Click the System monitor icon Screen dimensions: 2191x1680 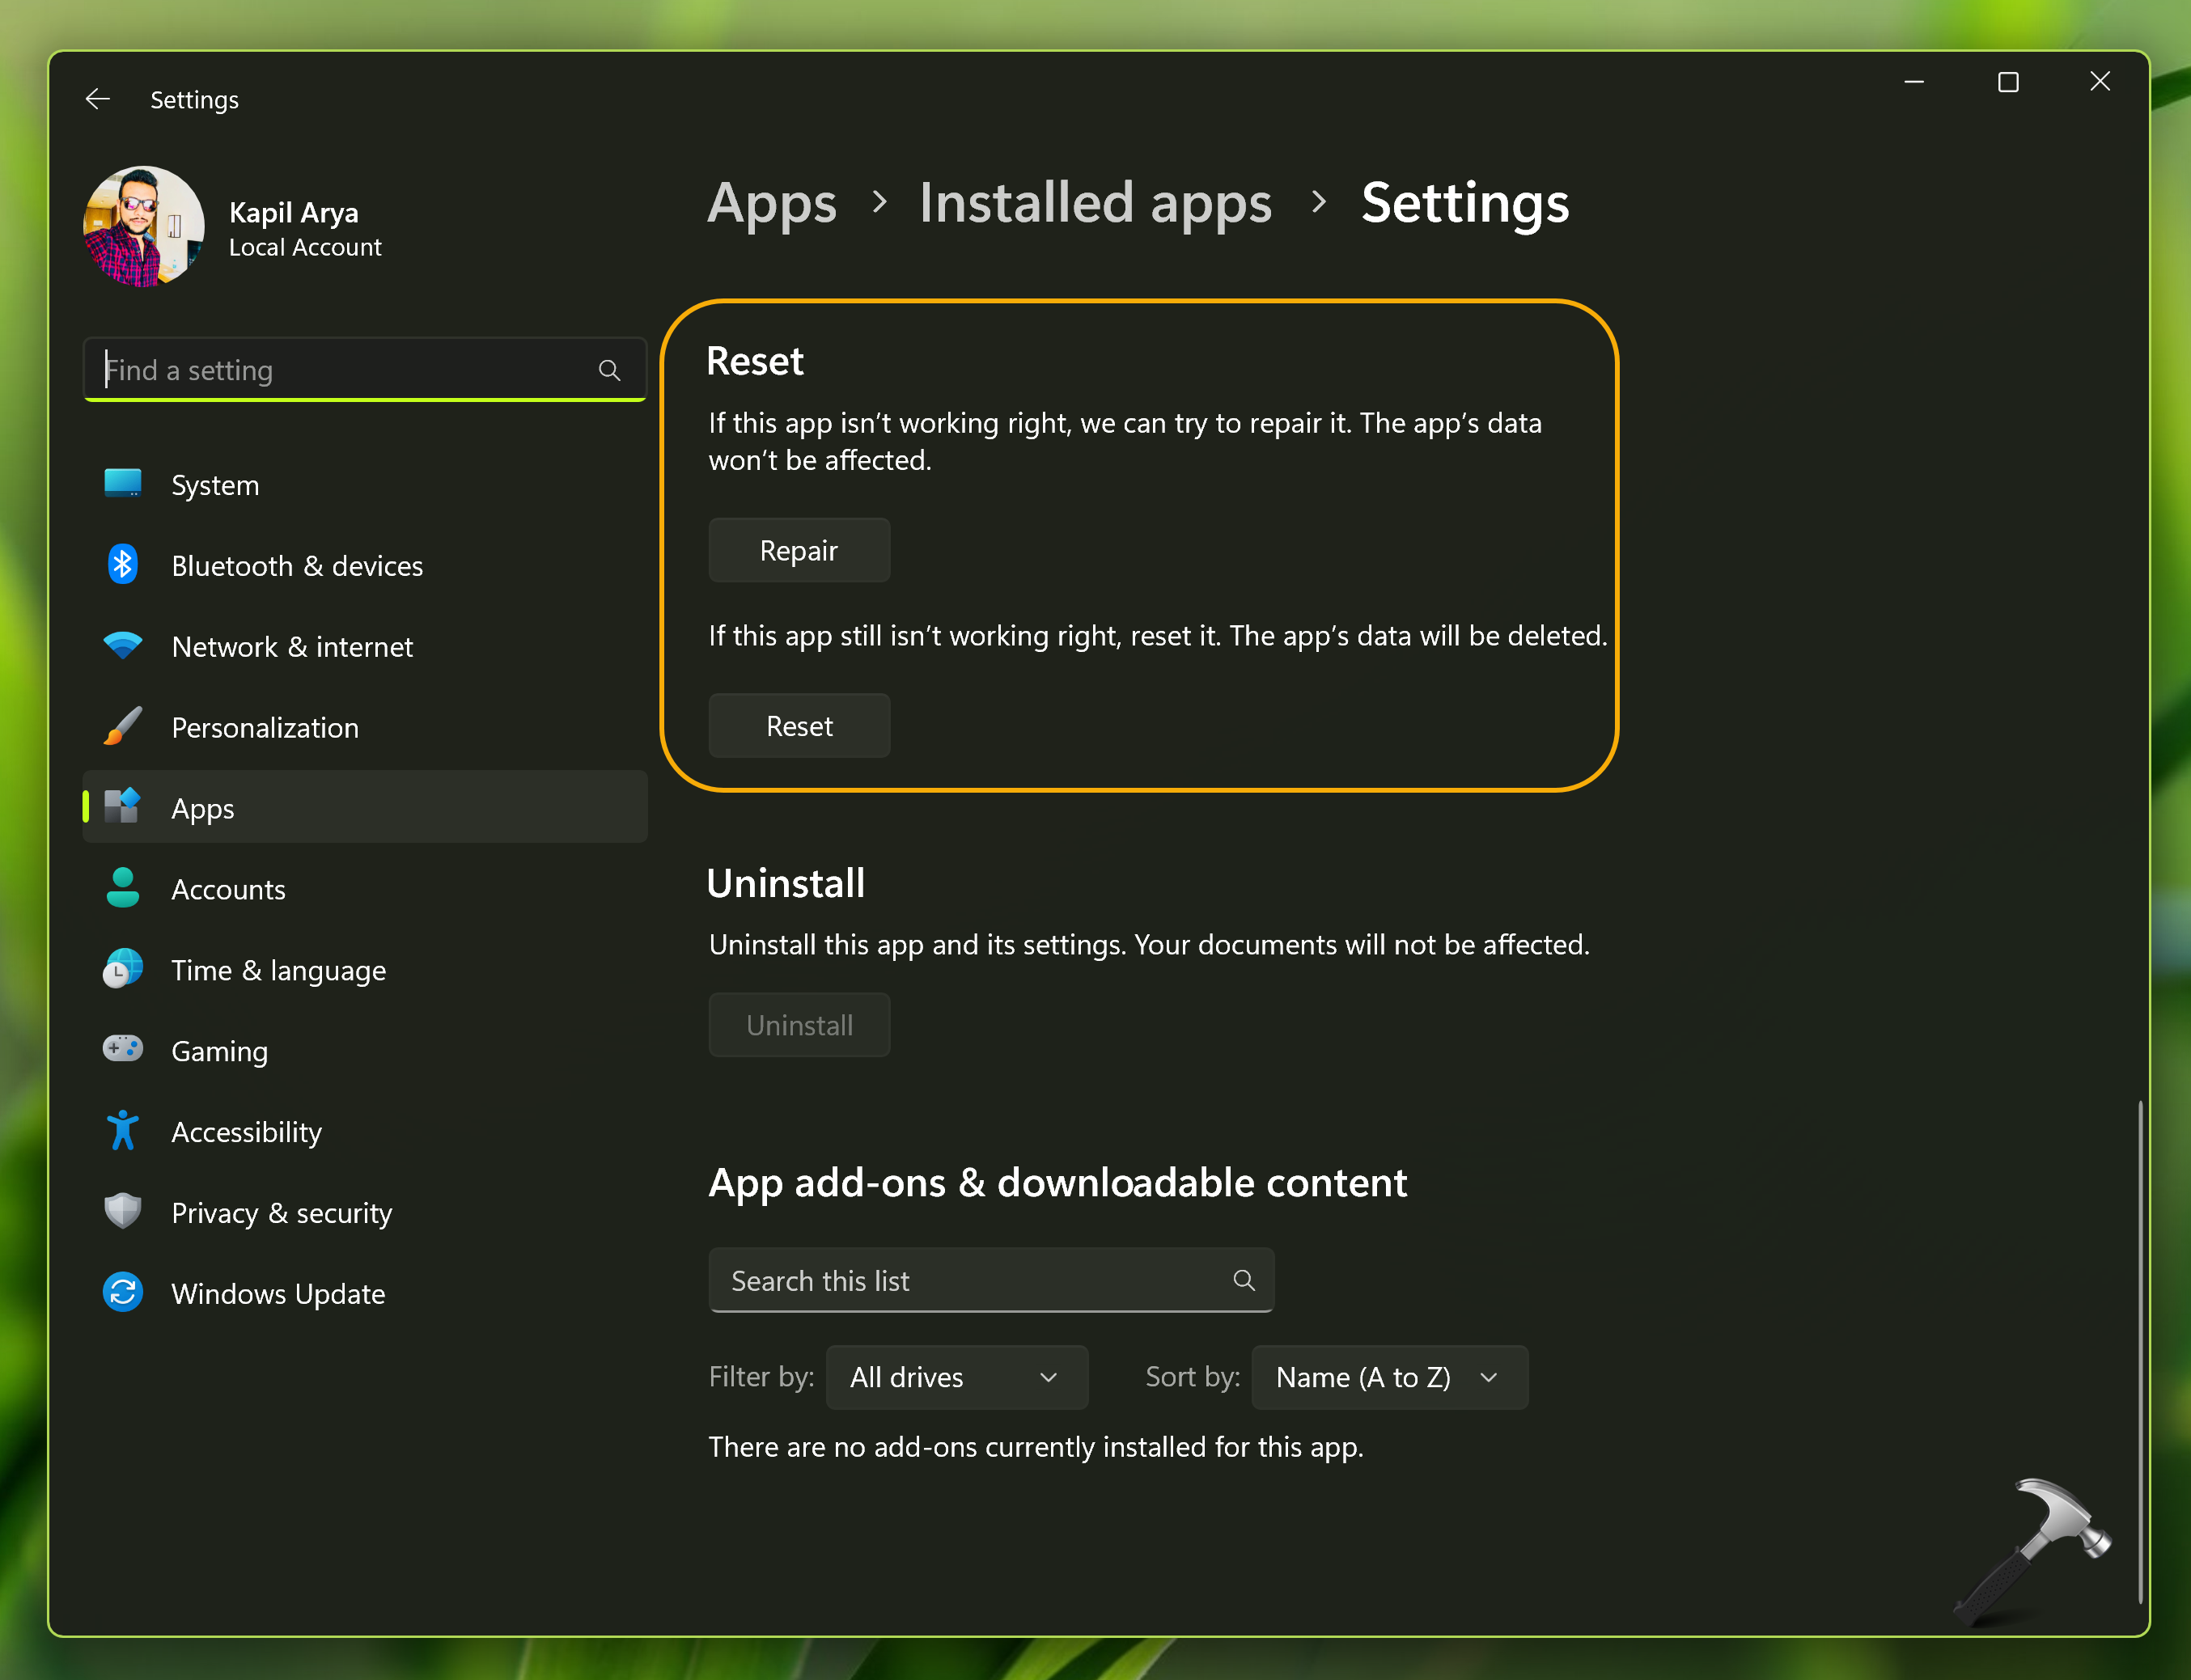[x=123, y=484]
